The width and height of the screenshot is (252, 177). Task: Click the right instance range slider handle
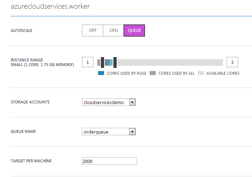coord(115,62)
